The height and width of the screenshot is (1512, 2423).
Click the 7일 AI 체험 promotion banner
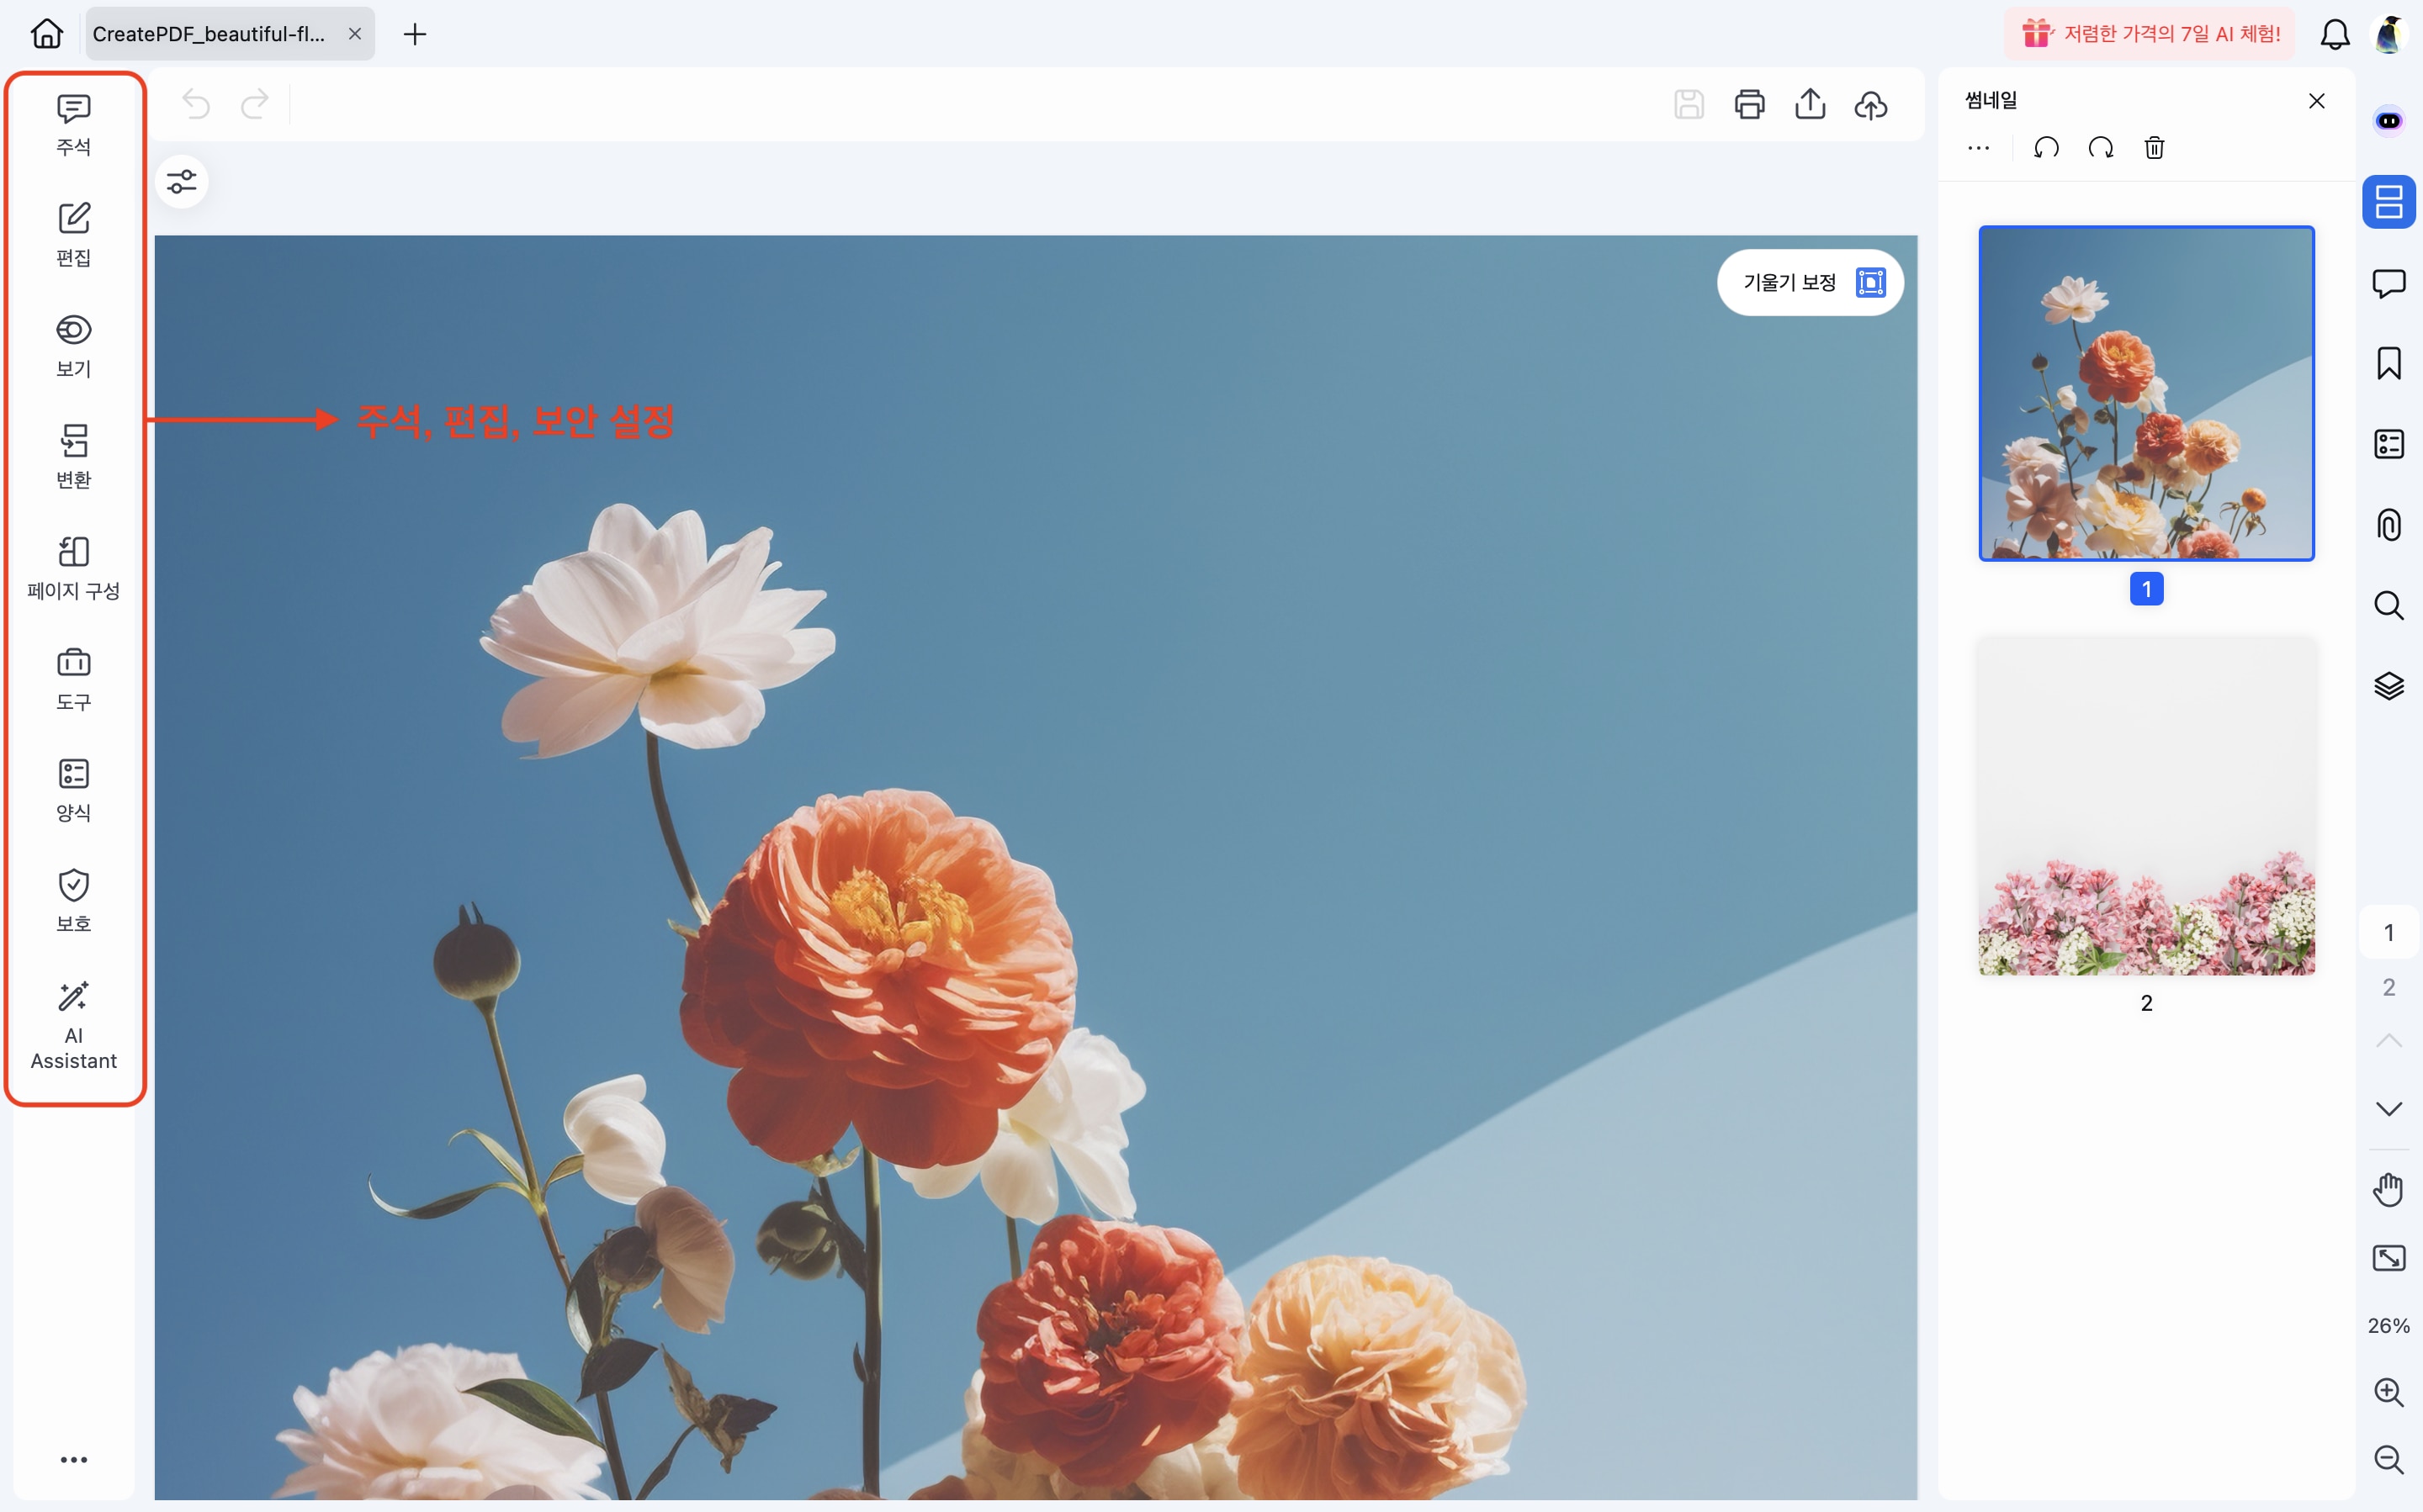coord(2149,34)
